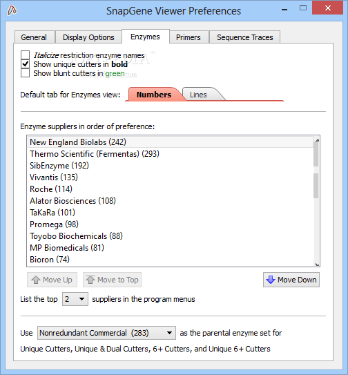Viewport: 348px width, 375px height.
Task: Select Toyobo Biochemicals (88) supplier
Action: [x=171, y=236]
